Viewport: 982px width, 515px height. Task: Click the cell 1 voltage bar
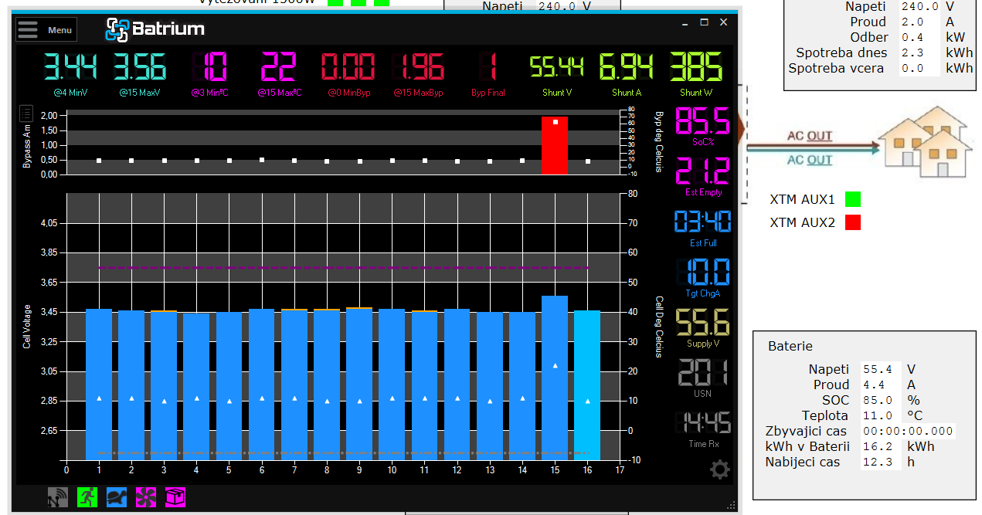coord(99,384)
